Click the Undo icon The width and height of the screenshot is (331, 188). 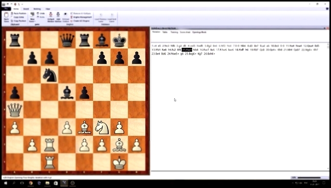[x=41, y=13]
